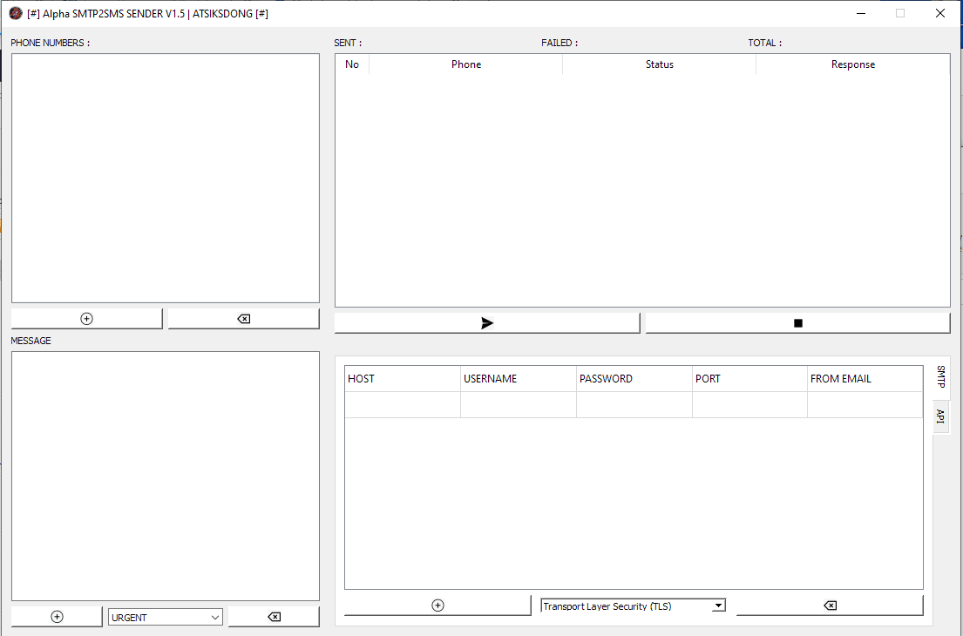This screenshot has height=636, width=963.
Task: Clear phone numbers with the backspace icon
Action: tap(244, 319)
